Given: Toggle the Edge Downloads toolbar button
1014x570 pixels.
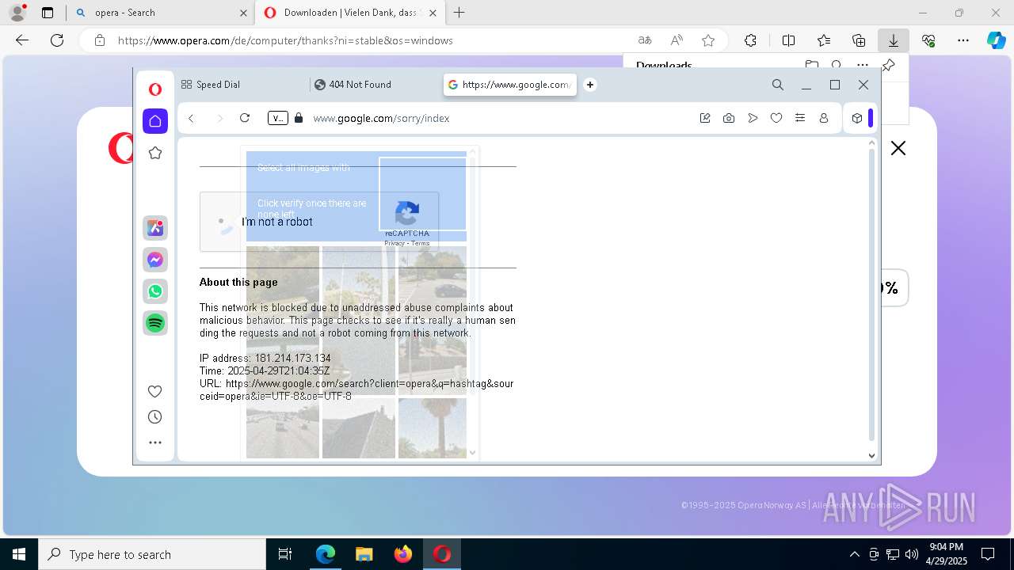Looking at the screenshot, I should (x=894, y=40).
